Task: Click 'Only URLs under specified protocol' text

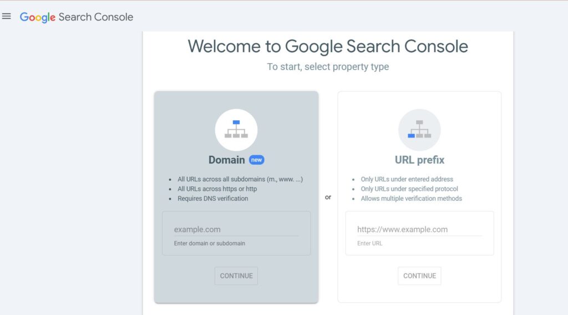Action: click(409, 189)
